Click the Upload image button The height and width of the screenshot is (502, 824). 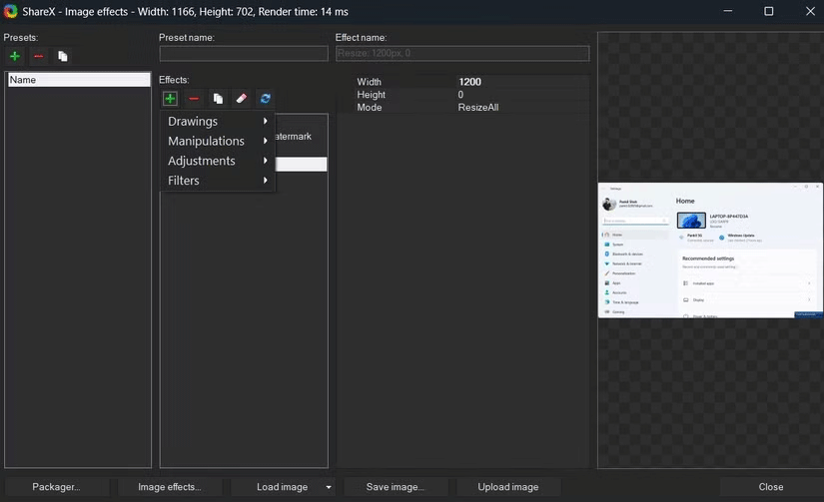click(508, 487)
